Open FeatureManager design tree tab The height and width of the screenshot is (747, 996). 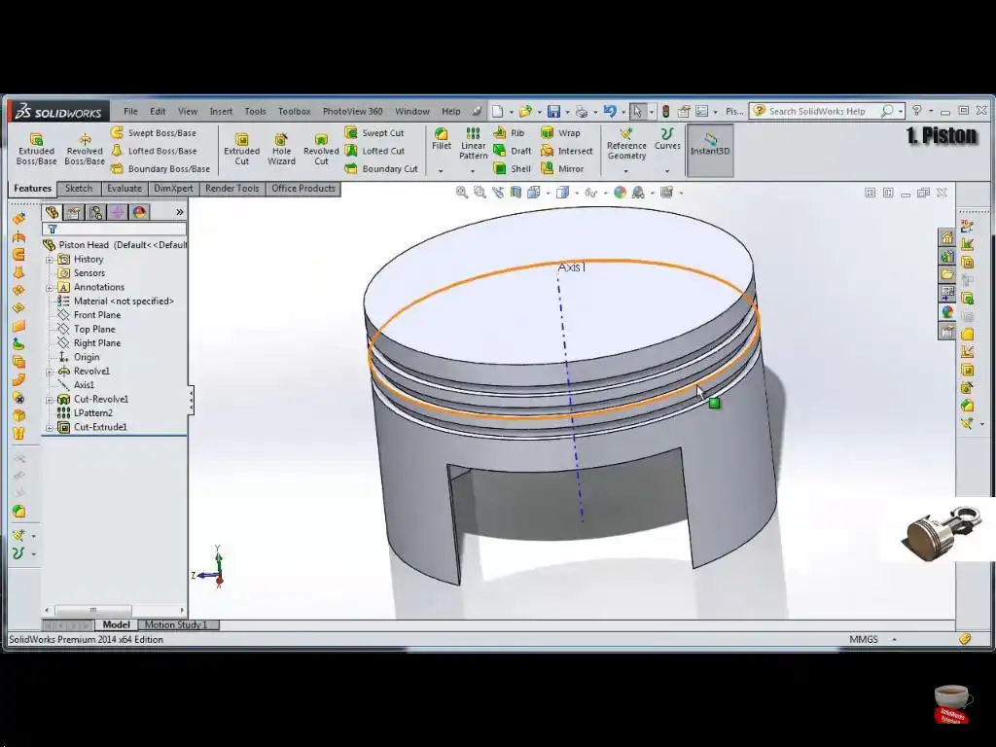52,212
